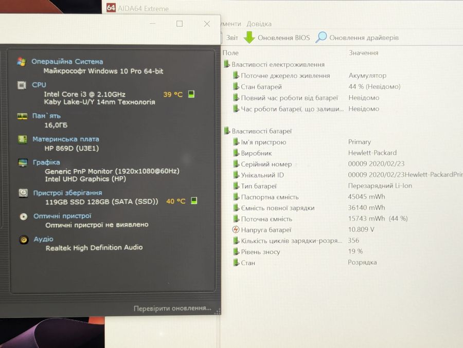The height and width of the screenshot is (348, 463).
Task: Click the value Hewlett-Packard
Action: click(372, 153)
